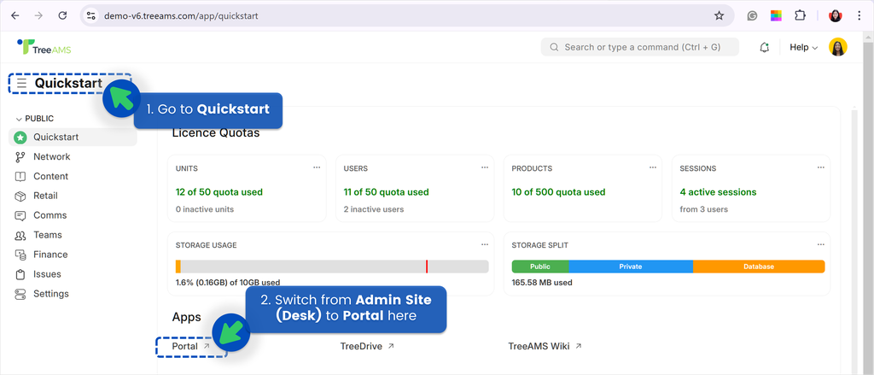Click the Issues clipboard icon in sidebar
Image resolution: width=874 pixels, height=375 pixels.
[20, 274]
